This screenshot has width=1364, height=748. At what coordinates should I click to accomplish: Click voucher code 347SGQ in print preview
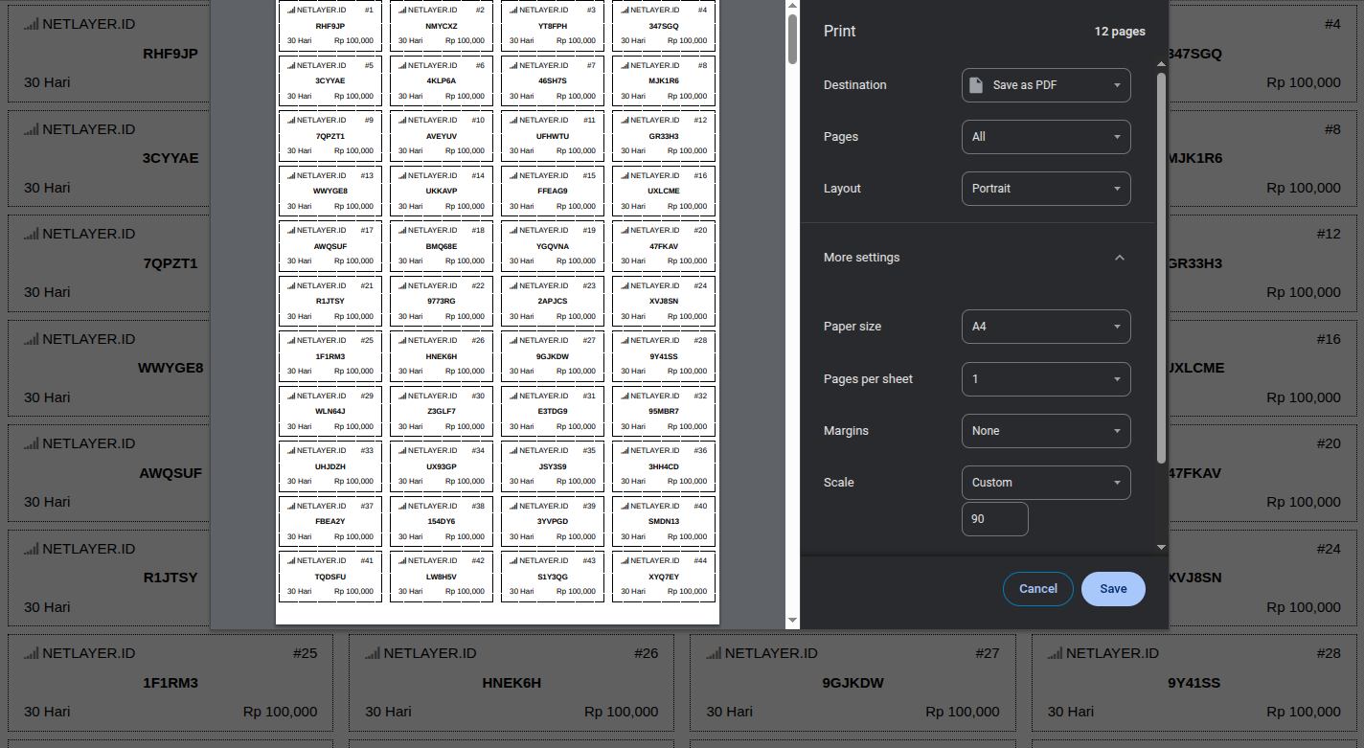[664, 26]
